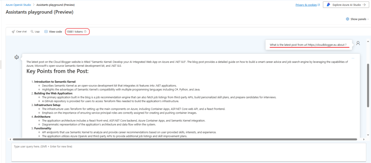Viewport: 371px width, 163px height.
Task: Click the Logs magnifier icon
Action: (32, 32)
